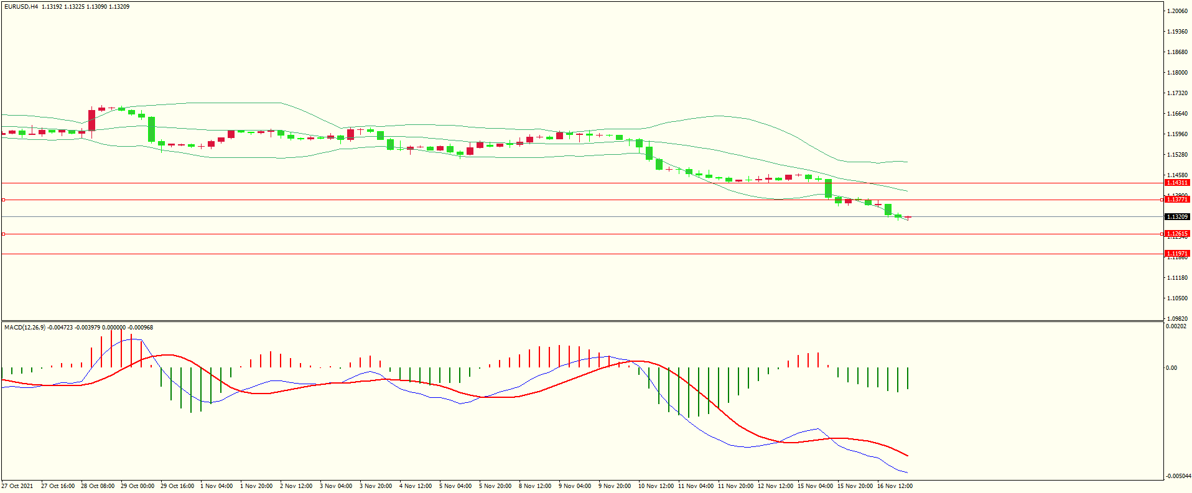Click the 1.19360 price scale label

pyautogui.click(x=1177, y=32)
